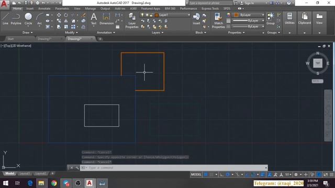Toggle Clean Screen in status bar
Viewport: 335px width, 188px height.
point(326,174)
